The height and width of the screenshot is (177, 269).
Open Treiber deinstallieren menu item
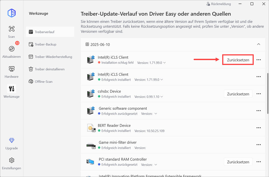50,69
